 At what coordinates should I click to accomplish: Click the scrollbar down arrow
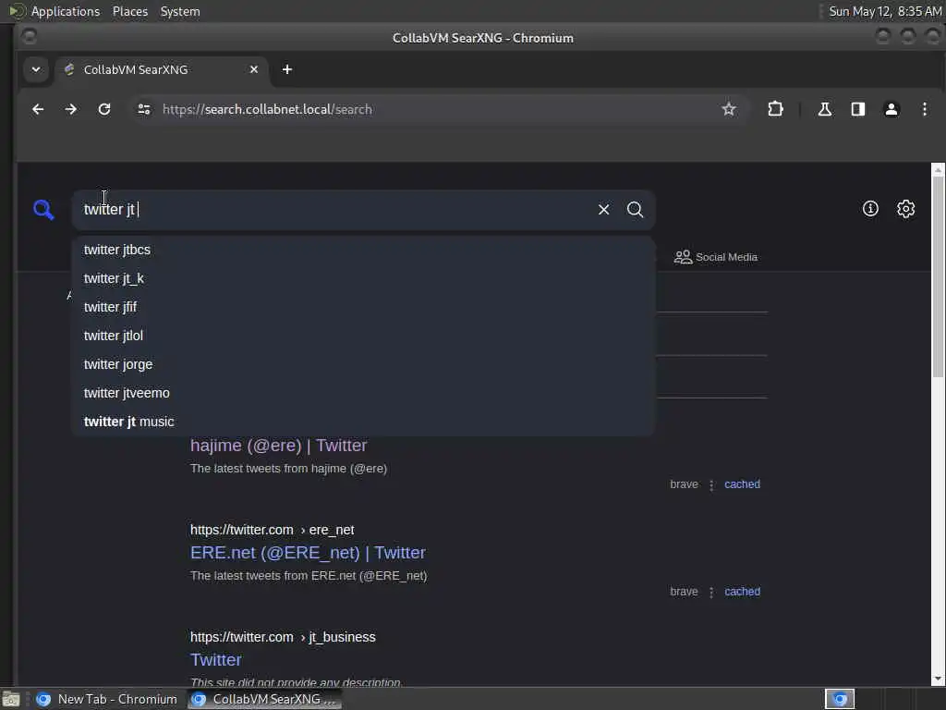tap(938, 679)
